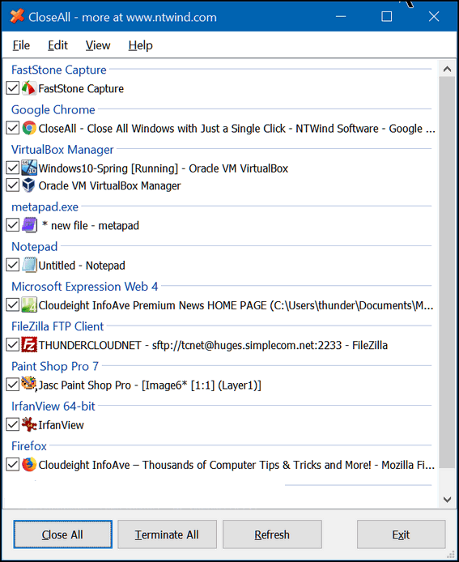Open the Edit menu
This screenshot has width=459, height=562.
coord(57,45)
